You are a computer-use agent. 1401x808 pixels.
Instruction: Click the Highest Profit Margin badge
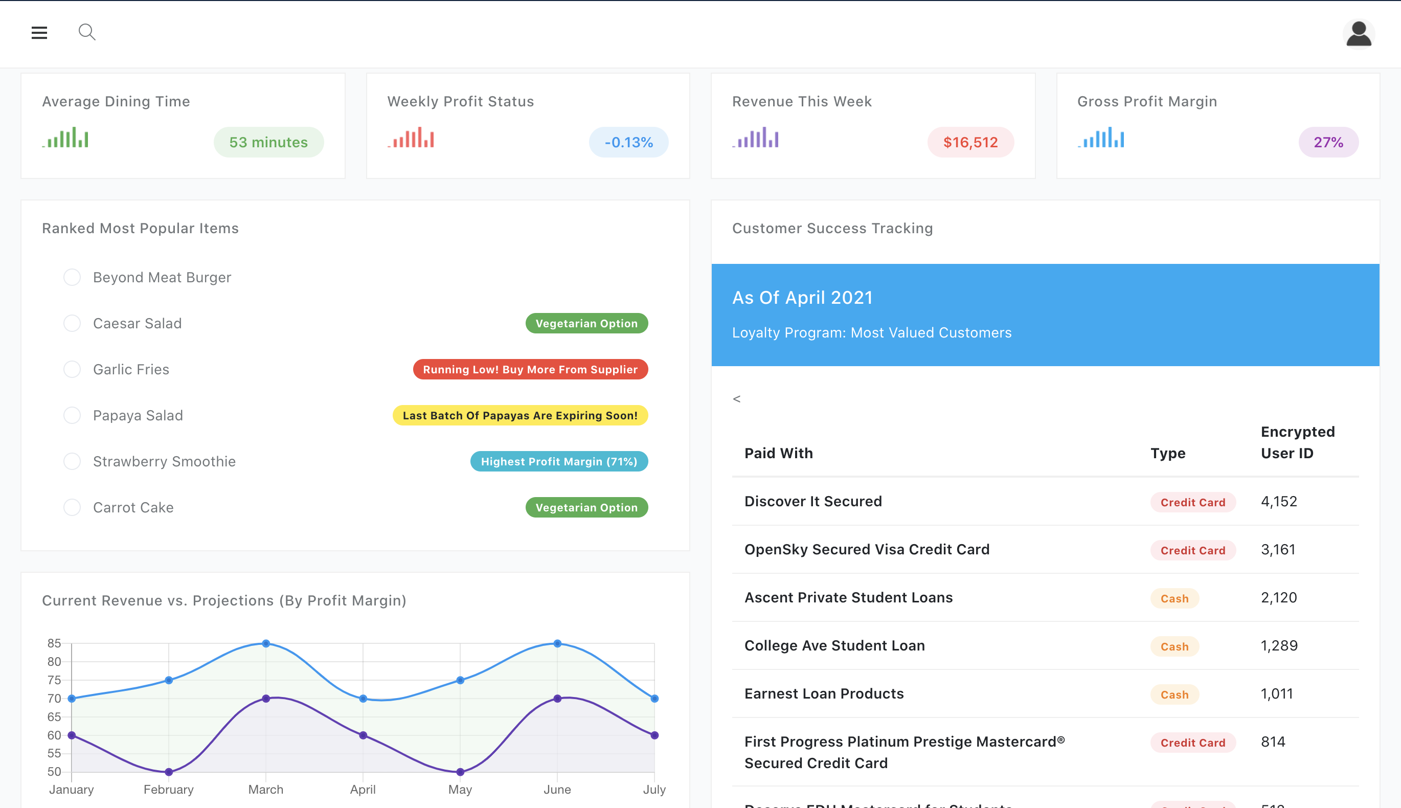point(559,461)
